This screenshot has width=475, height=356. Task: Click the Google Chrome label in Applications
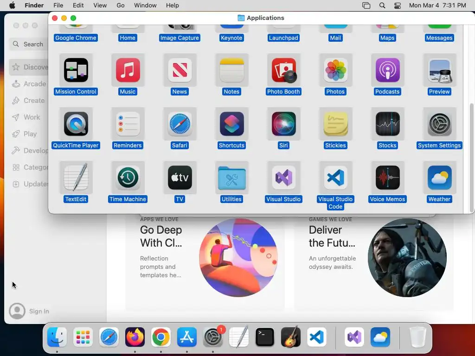[76, 38]
